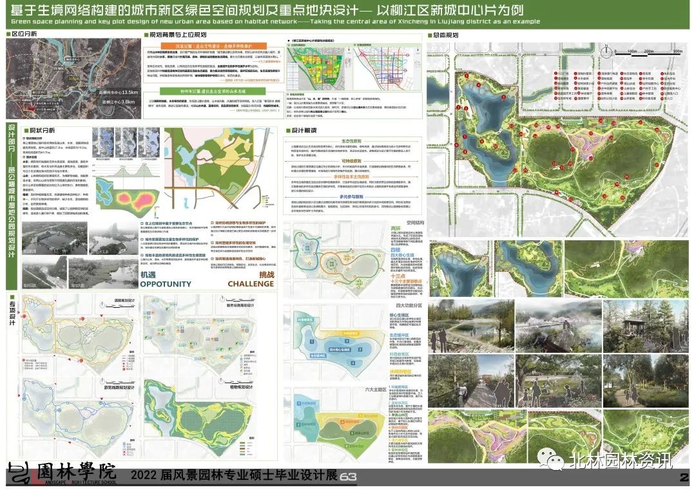Click the north arrow compass on the master plan
This screenshot has width=696, height=492.
point(606,52)
